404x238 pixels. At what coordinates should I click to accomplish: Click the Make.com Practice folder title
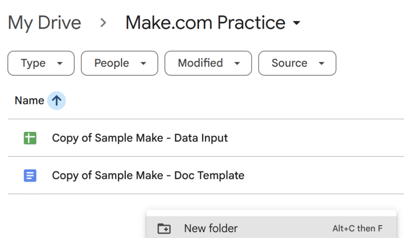pyautogui.click(x=205, y=23)
